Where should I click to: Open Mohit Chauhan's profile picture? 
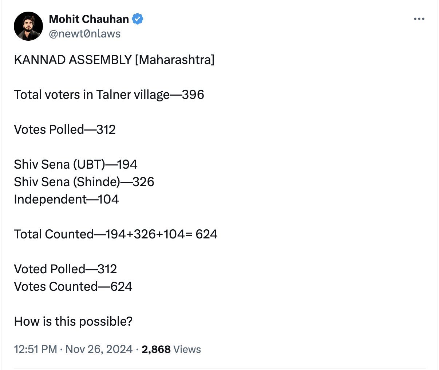click(x=28, y=26)
